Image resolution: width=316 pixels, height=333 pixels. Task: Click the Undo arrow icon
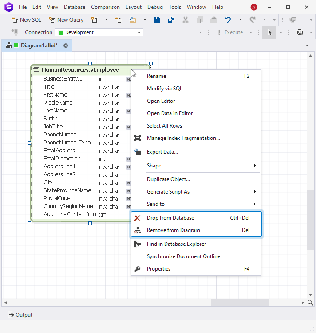[228, 20]
